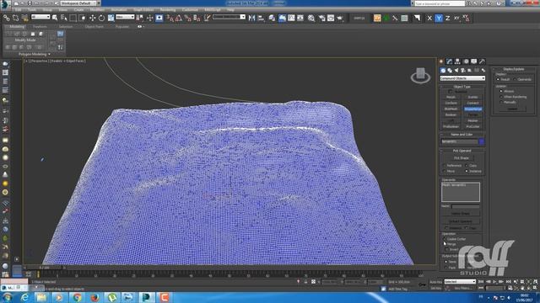Select the Geometry category icon
Viewport: 540px width, 303px height.
pyautogui.click(x=443, y=71)
